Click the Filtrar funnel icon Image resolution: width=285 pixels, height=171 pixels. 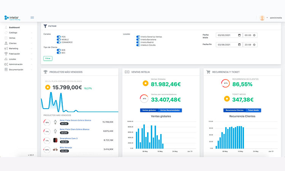click(x=45, y=26)
